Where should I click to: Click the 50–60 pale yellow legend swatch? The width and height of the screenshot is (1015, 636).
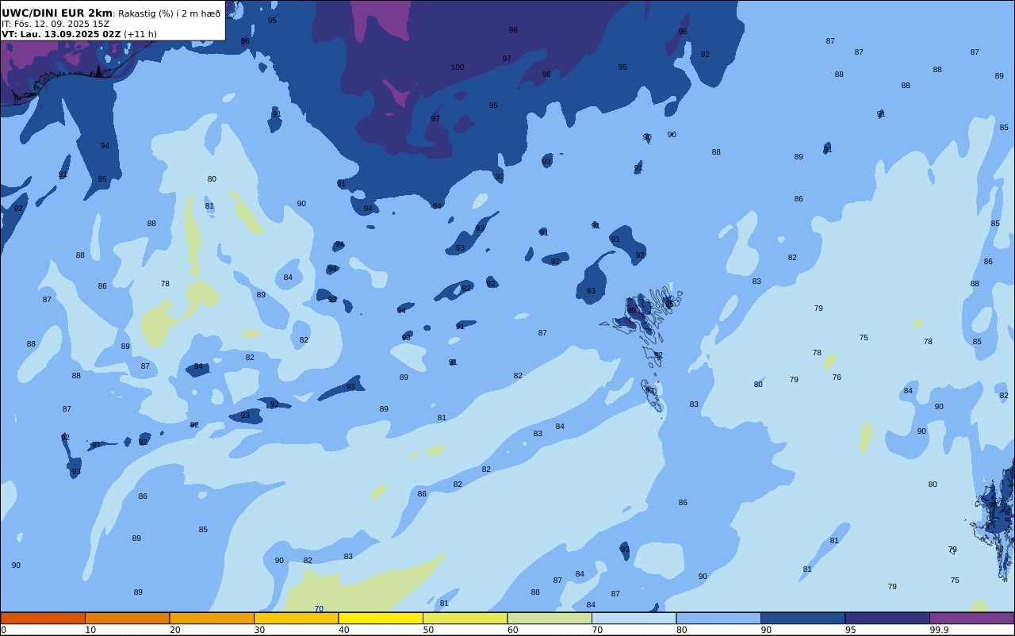tap(465, 618)
